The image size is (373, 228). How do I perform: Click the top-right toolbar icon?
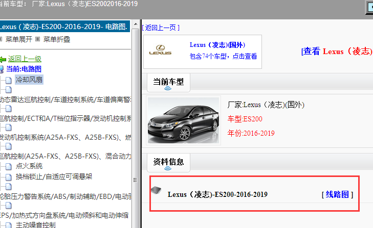pos(369,7)
